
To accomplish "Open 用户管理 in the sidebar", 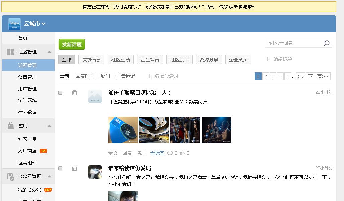I will point(27,89).
